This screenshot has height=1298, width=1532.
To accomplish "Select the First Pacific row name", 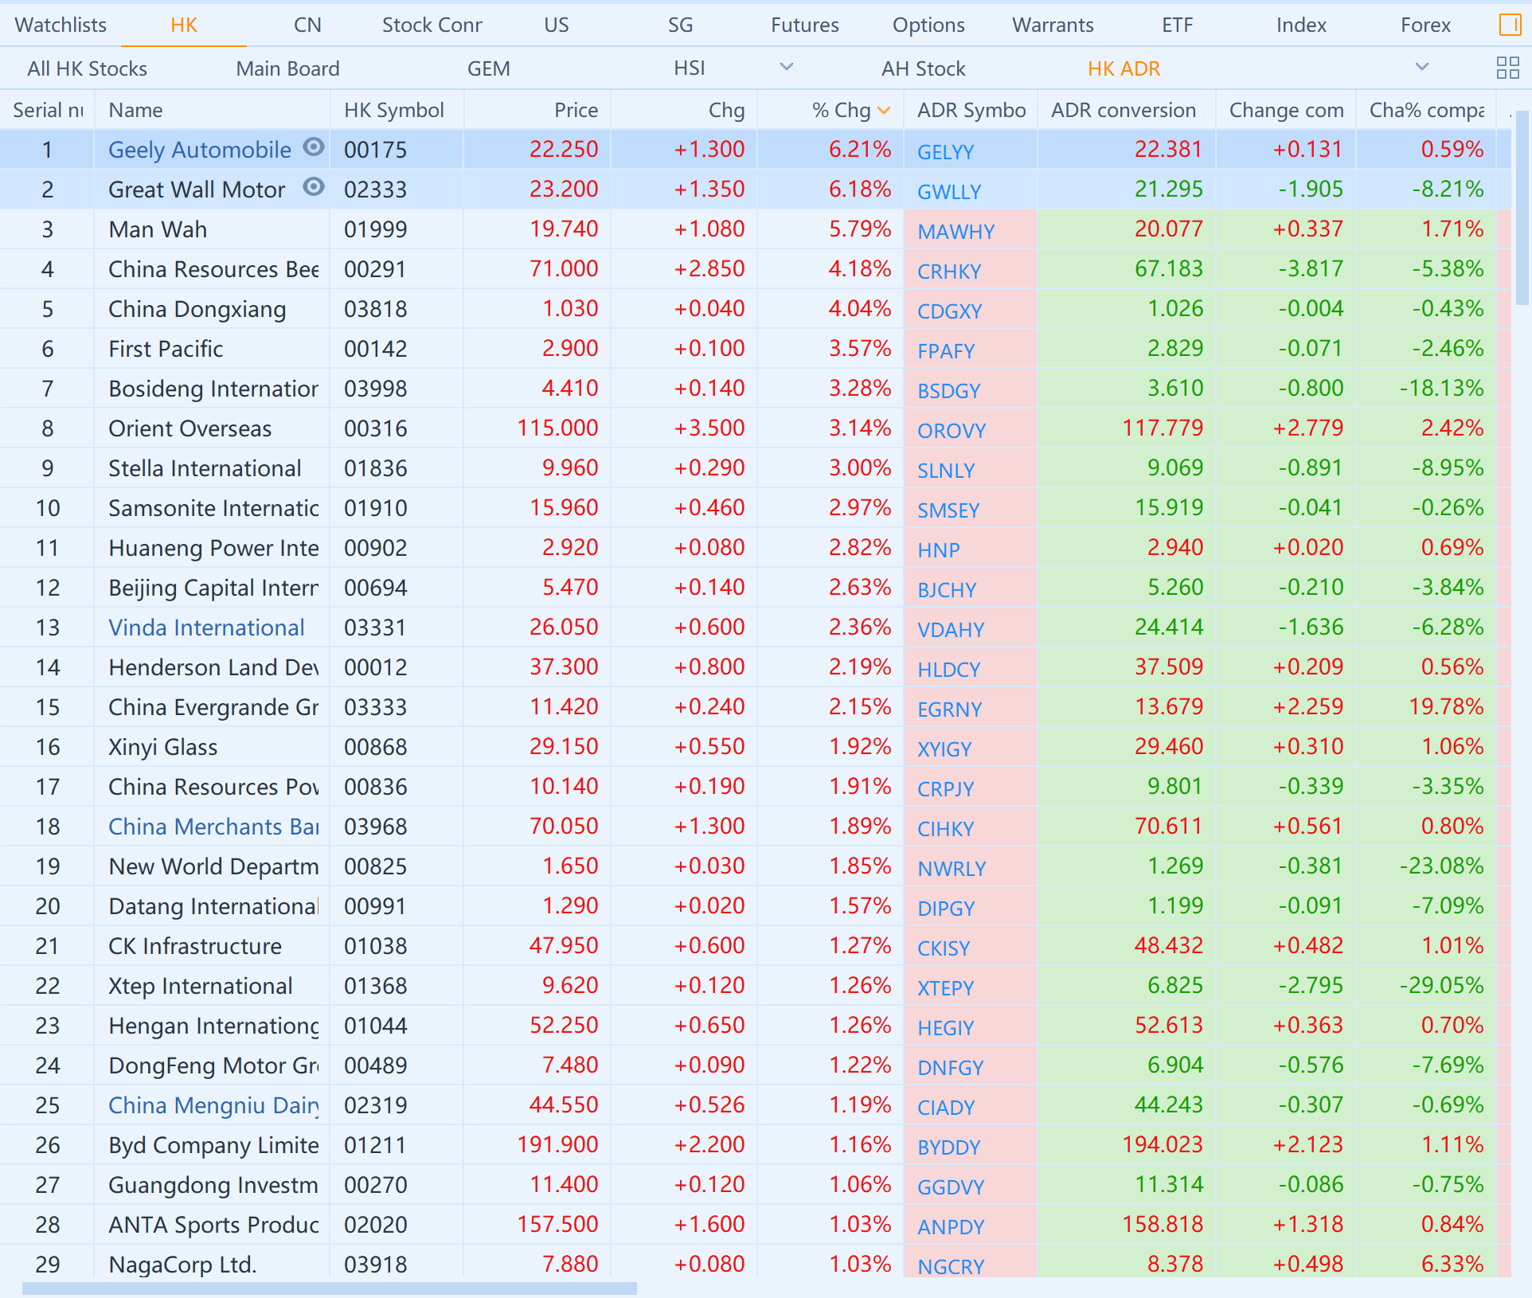I will (166, 349).
